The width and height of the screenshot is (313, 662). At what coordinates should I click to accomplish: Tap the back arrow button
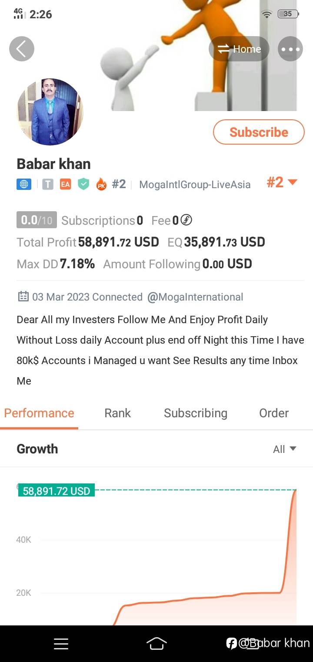22,49
